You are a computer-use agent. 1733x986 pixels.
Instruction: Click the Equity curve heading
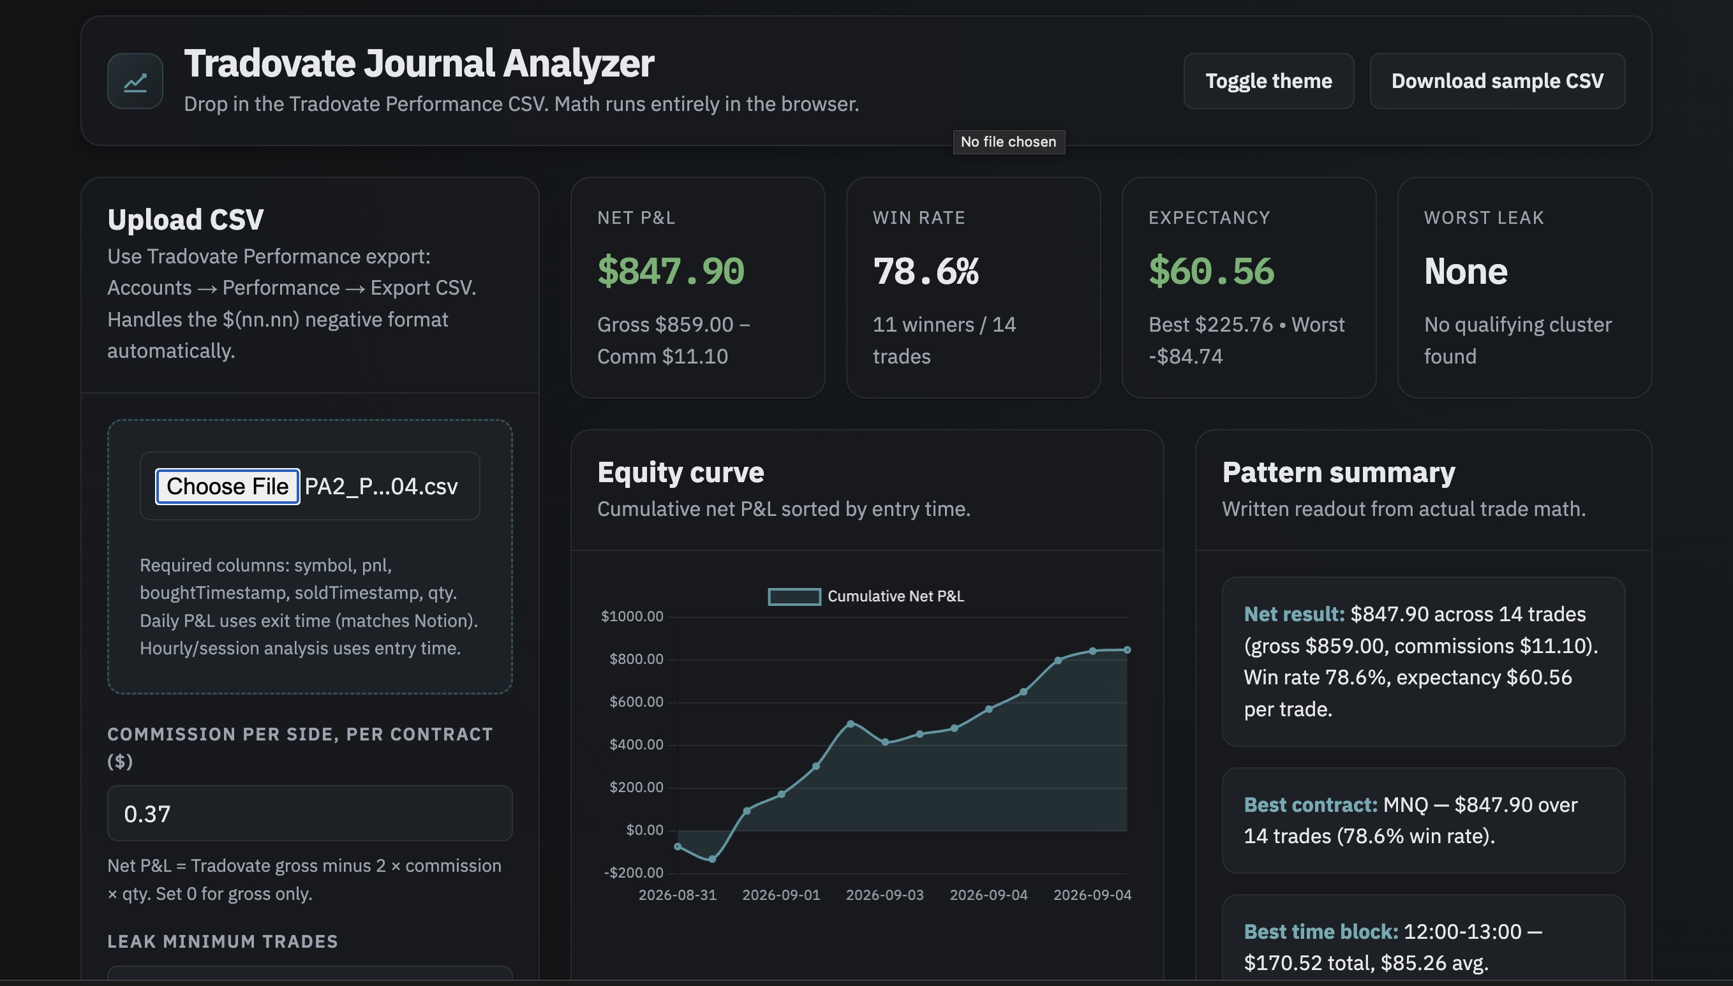pos(680,472)
